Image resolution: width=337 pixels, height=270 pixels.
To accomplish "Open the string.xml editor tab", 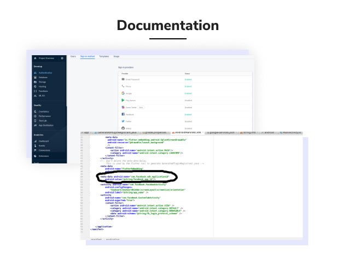I will [x=249, y=132].
